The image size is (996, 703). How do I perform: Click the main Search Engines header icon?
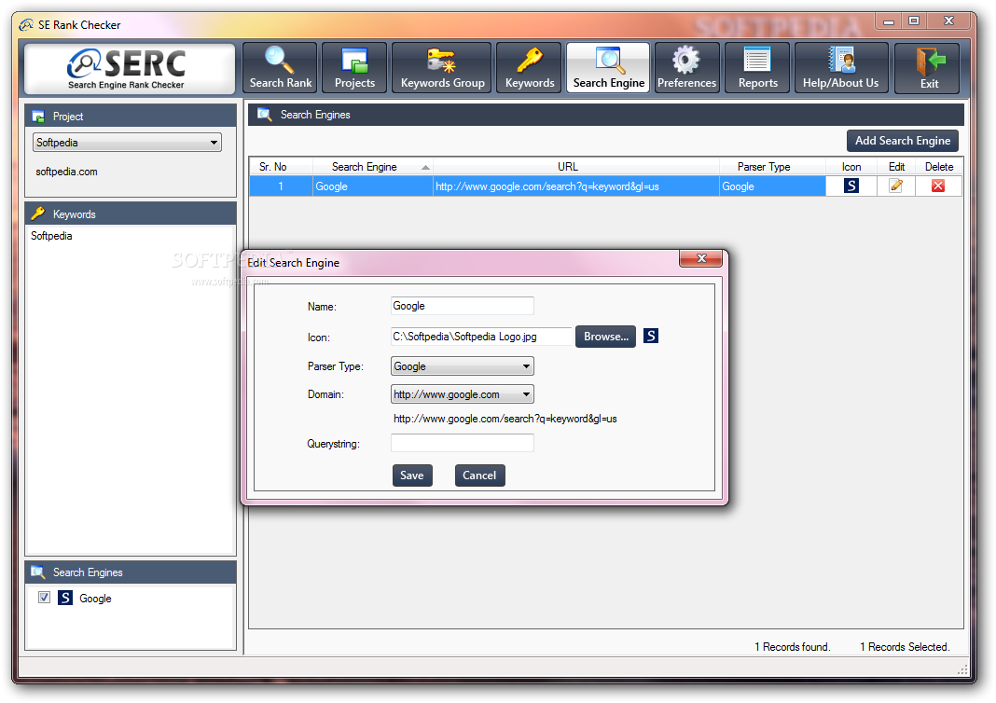pyautogui.click(x=264, y=115)
